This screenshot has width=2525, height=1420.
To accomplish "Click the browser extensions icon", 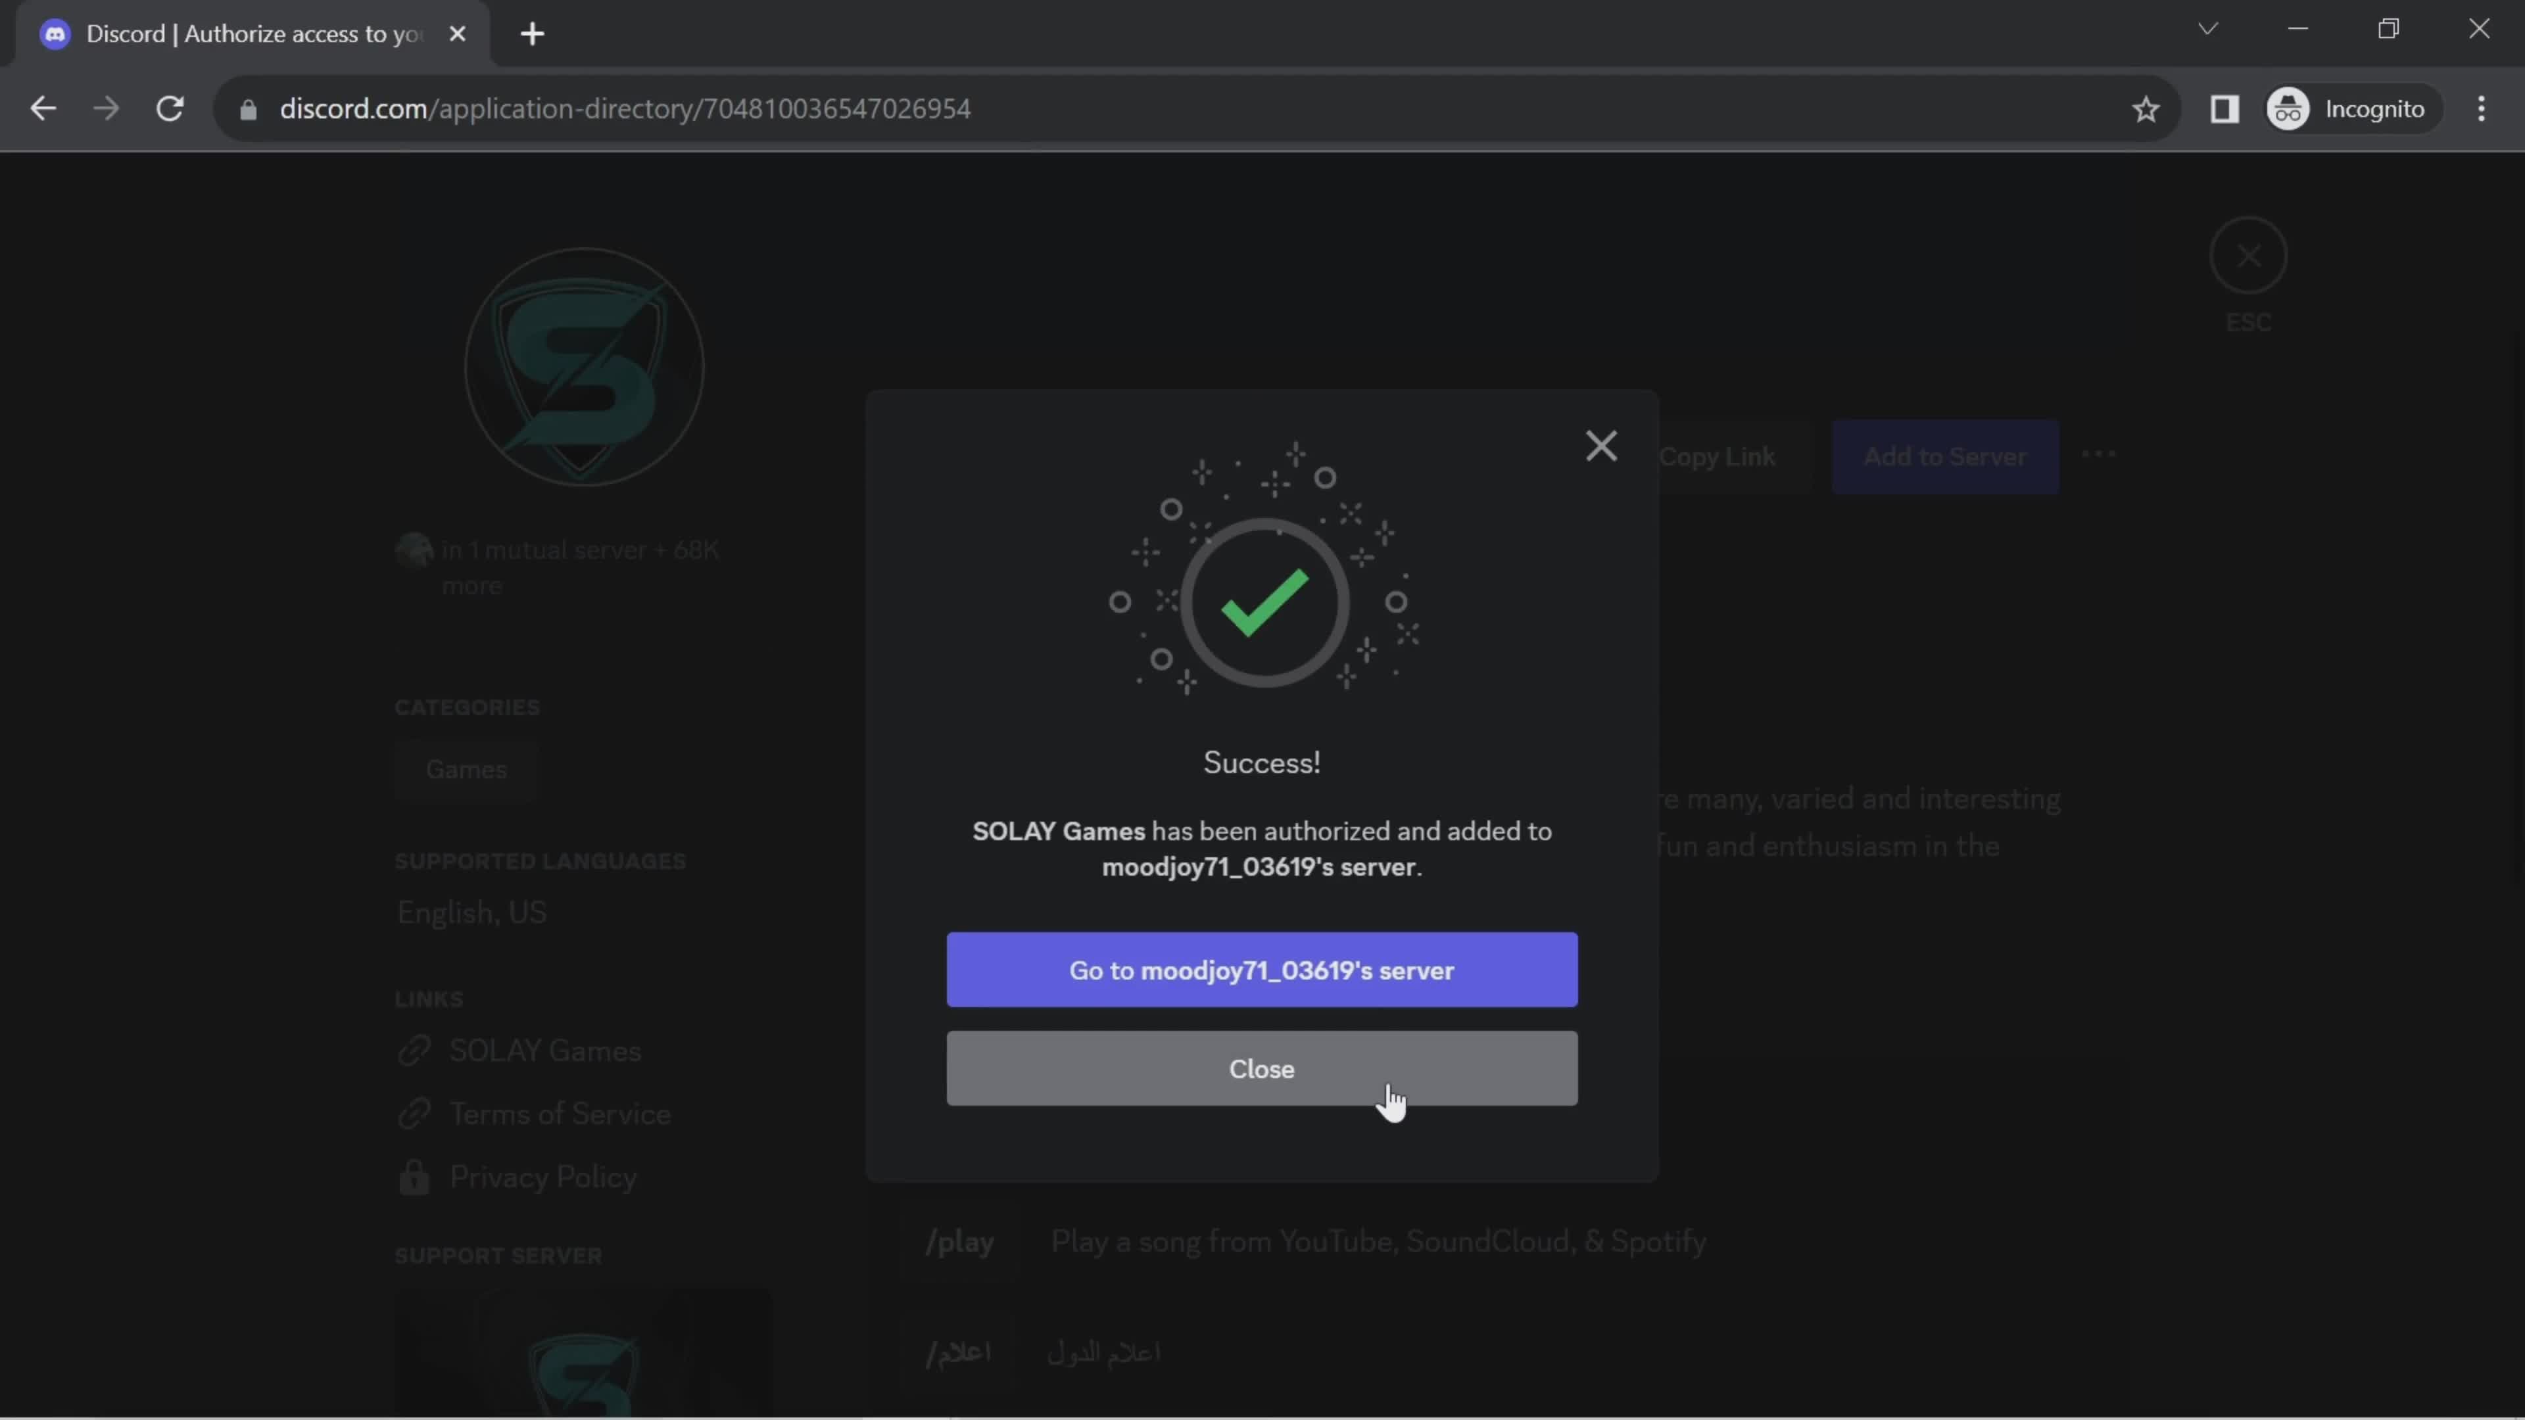I will [x=2225, y=108].
